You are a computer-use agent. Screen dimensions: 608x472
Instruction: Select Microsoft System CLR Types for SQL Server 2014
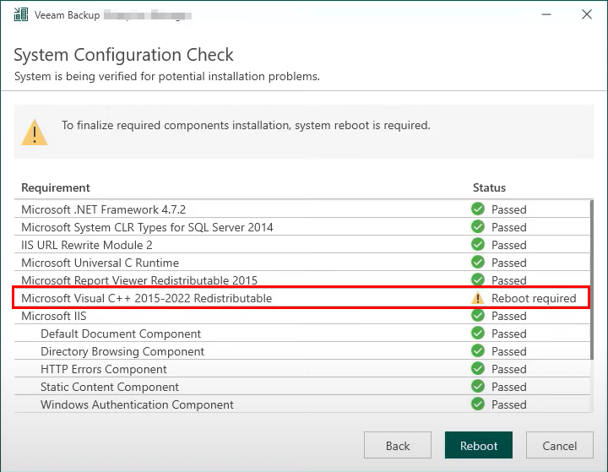tap(302, 227)
